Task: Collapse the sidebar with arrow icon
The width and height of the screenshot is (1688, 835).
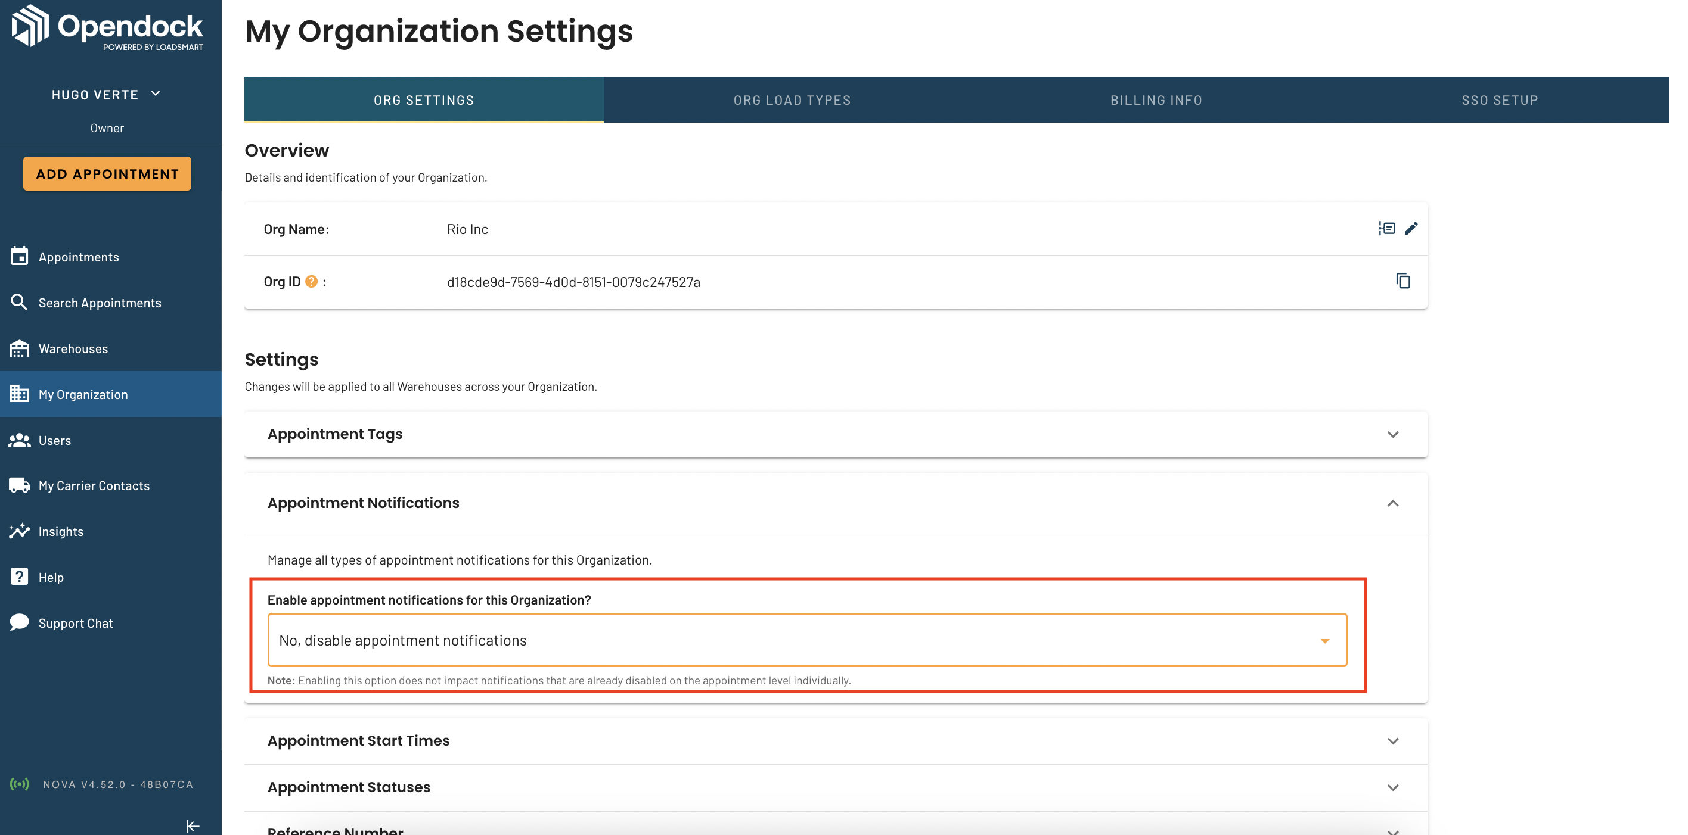Action: point(193,825)
